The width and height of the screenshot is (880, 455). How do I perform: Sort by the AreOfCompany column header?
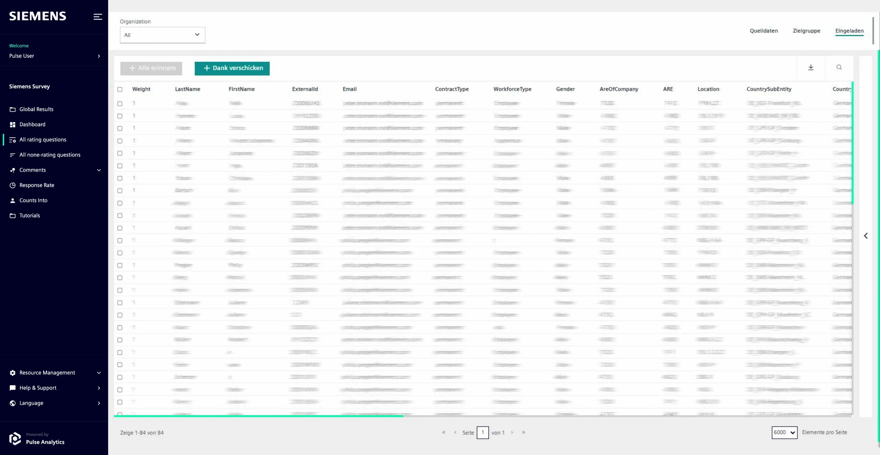point(619,89)
